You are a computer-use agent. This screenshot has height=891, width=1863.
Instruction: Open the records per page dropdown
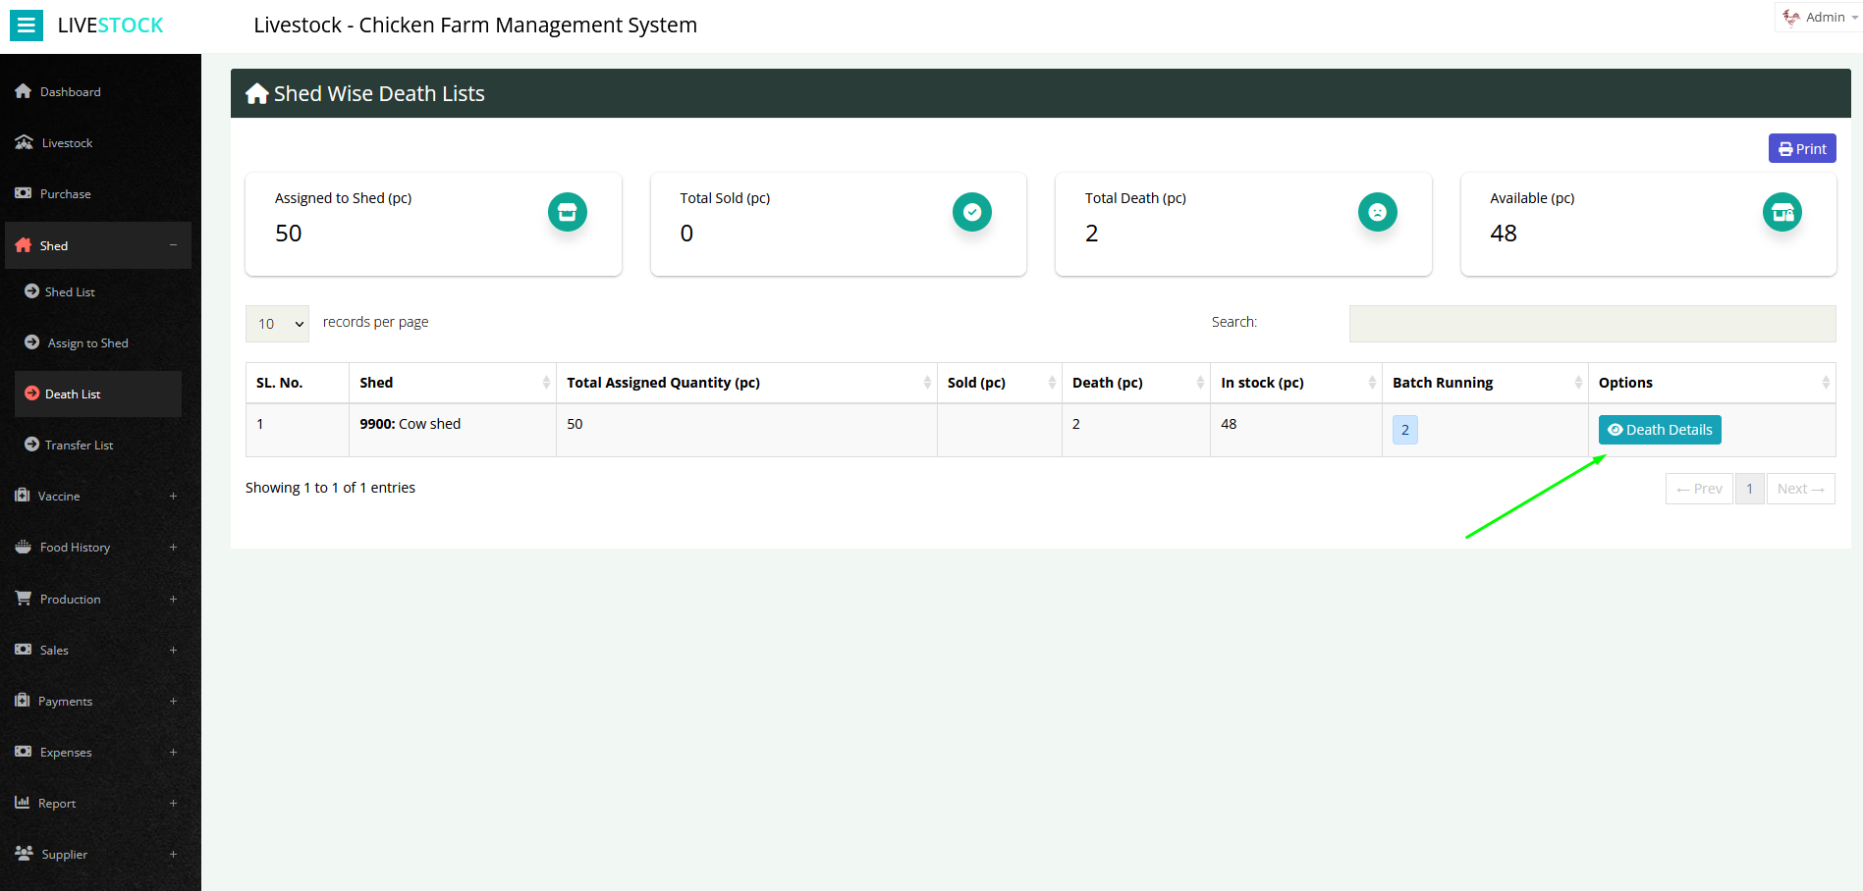click(x=276, y=323)
